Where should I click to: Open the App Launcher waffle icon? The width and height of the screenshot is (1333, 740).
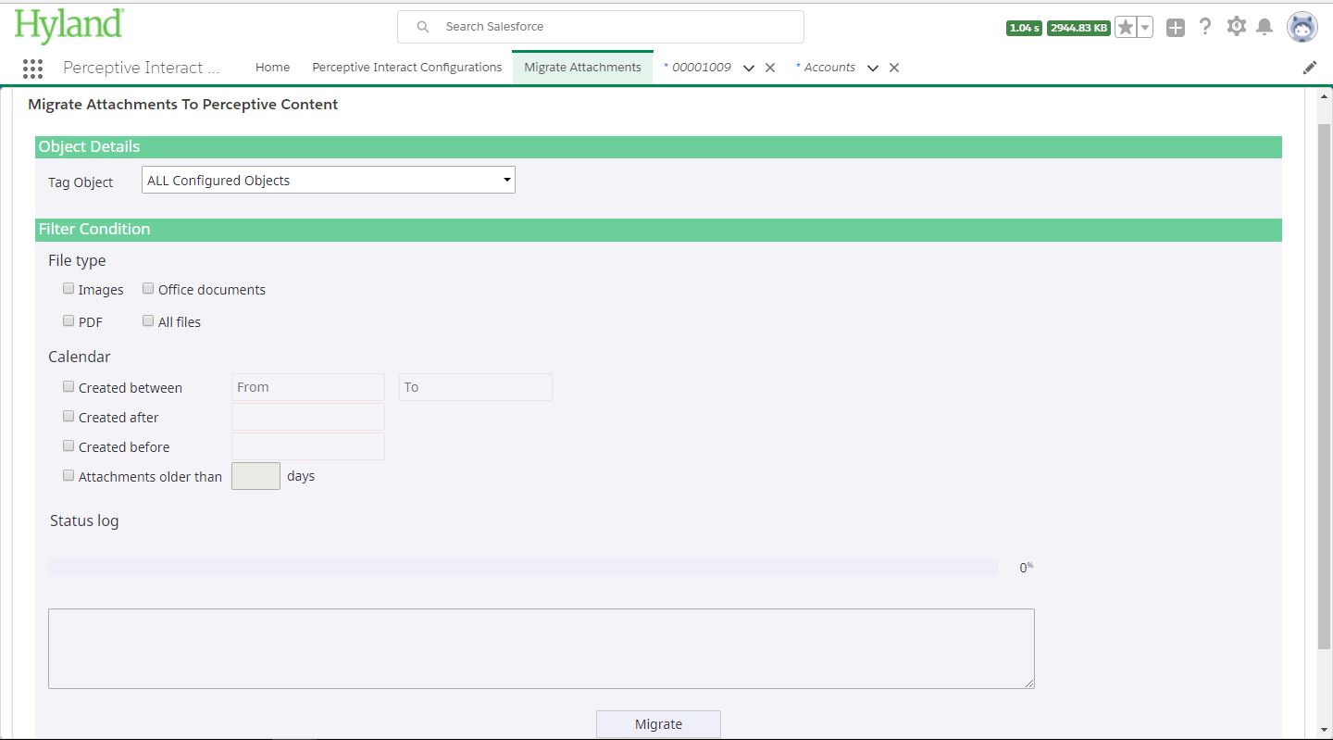(32, 69)
